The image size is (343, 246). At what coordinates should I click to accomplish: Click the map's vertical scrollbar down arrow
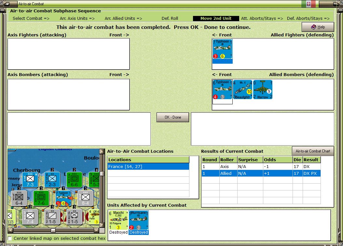(x=102, y=225)
